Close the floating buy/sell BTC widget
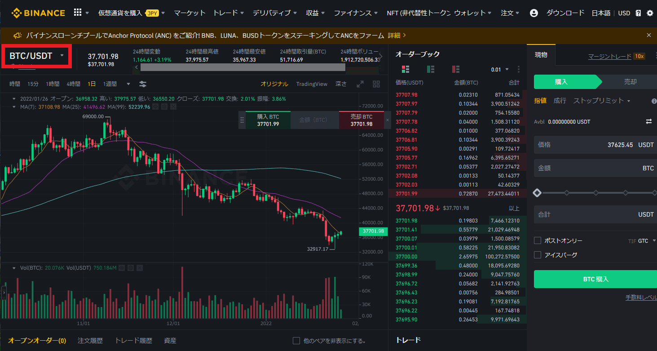The height and width of the screenshot is (351, 657). pos(387,120)
